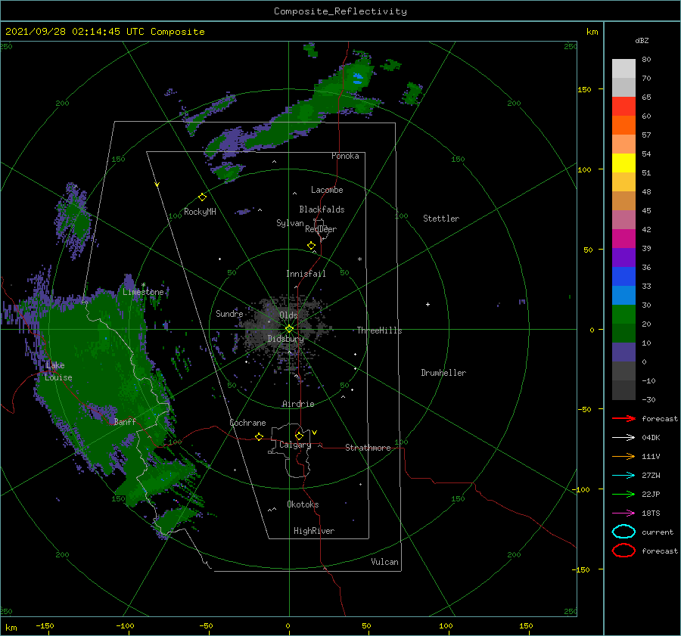This screenshot has width=681, height=636.
Task: Click the 'Blackfalds' city label
Action: pos(322,209)
